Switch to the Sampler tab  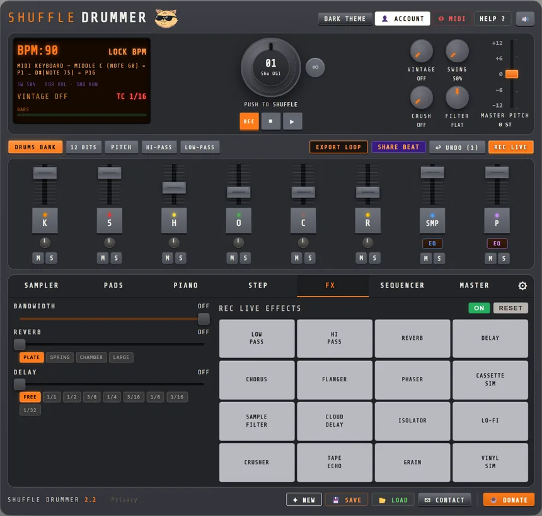(x=42, y=286)
